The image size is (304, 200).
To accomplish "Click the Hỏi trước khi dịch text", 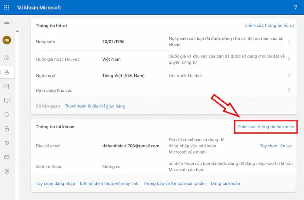I will (185, 76).
